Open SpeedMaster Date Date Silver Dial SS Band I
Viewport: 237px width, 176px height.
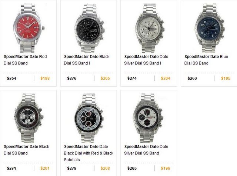click(x=146, y=60)
